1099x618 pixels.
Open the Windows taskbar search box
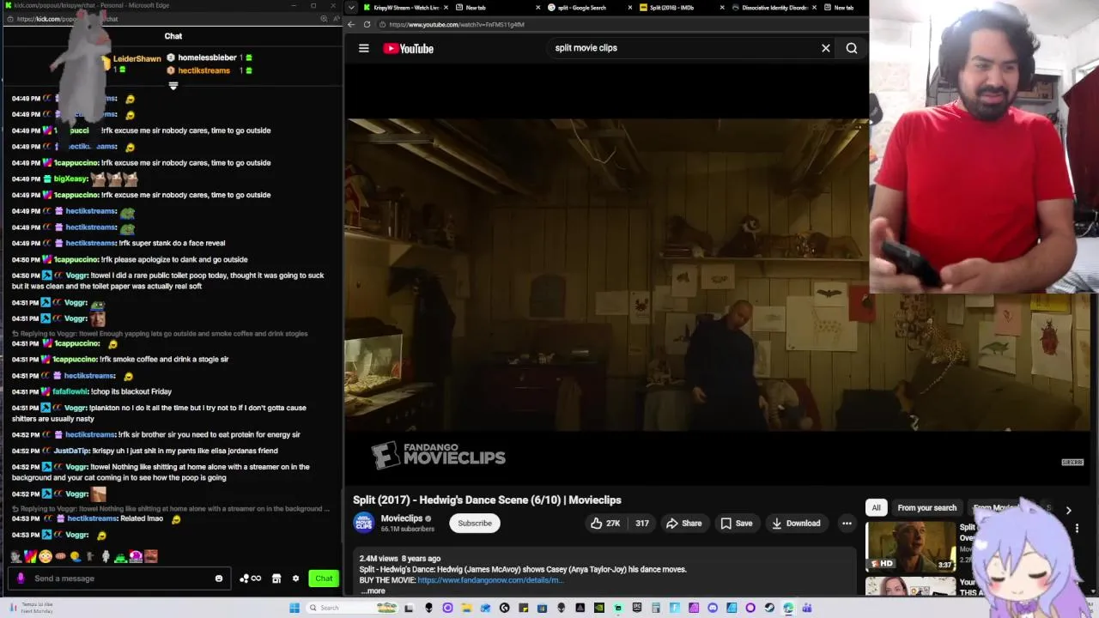click(x=353, y=608)
